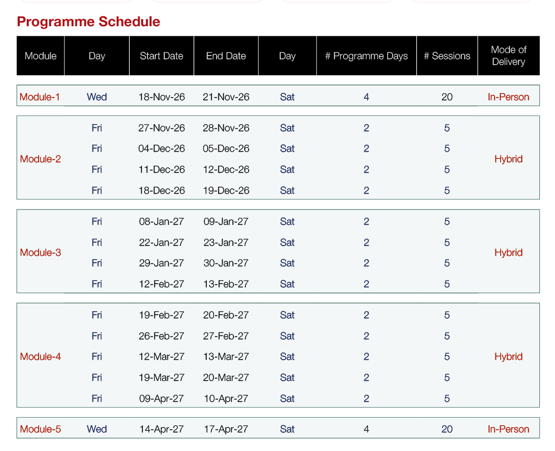Select the Module-4 label
The width and height of the screenshot is (555, 451).
41,357
